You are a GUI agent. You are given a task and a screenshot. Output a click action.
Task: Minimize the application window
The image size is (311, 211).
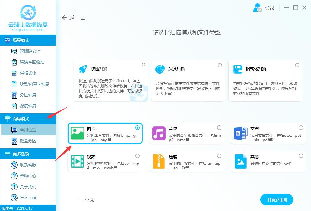286,8
